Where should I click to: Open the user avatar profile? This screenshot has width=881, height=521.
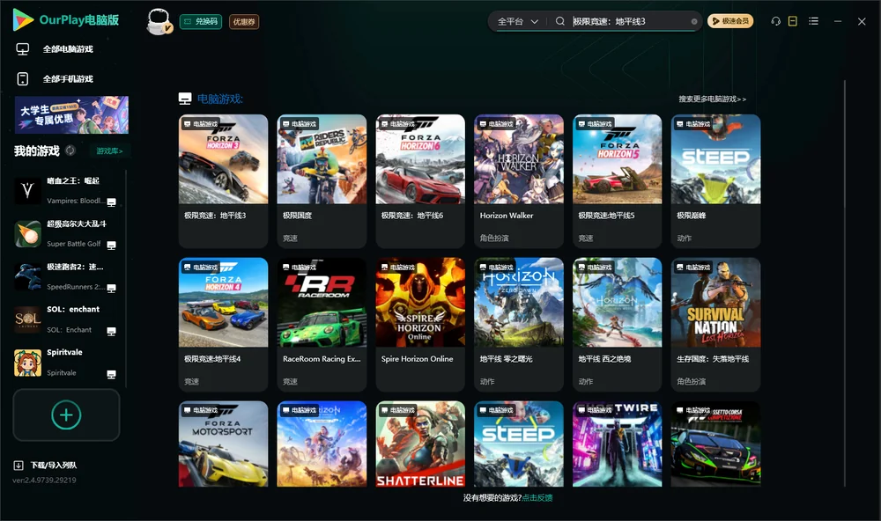(x=159, y=22)
